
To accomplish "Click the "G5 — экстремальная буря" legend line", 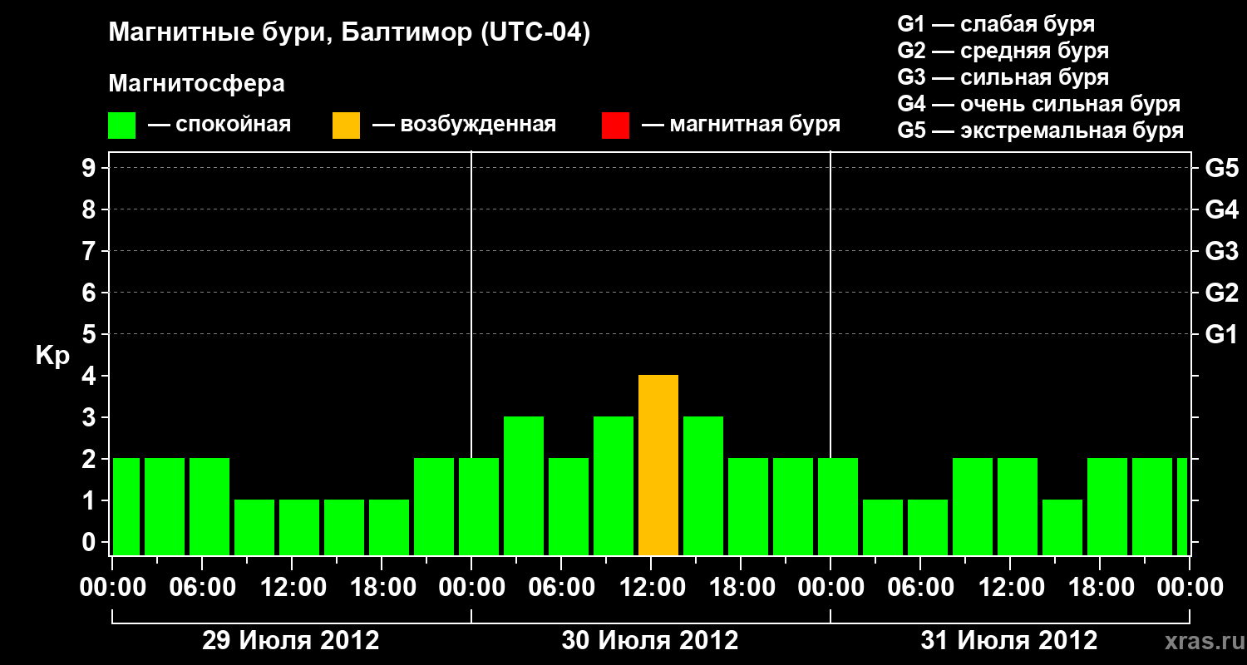I will pos(1040,131).
